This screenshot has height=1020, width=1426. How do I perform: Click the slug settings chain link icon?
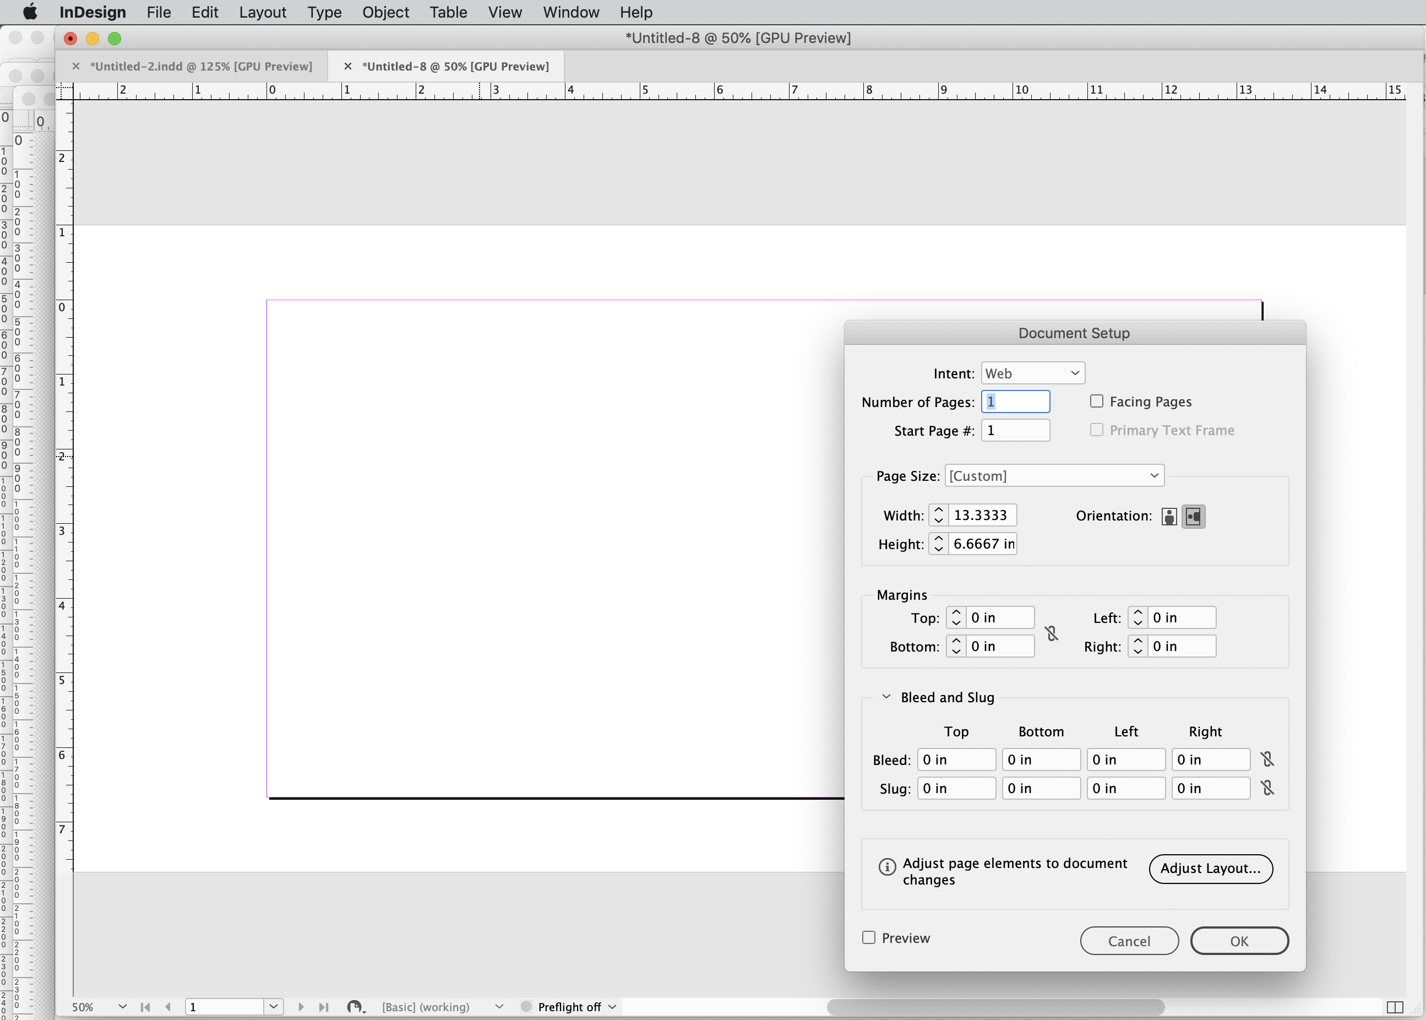point(1268,788)
